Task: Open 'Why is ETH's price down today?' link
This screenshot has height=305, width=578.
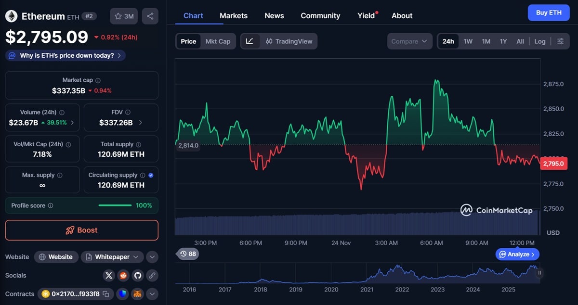Action: (65, 55)
